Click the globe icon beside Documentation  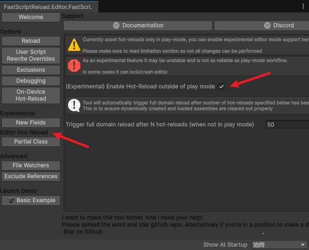coord(116,25)
